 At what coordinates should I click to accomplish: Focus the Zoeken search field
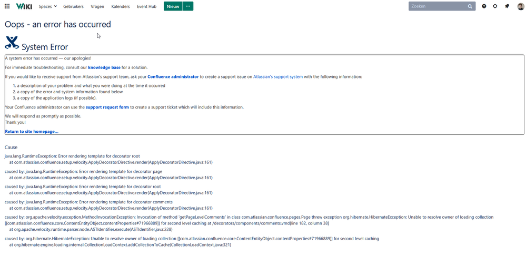[x=438, y=6]
